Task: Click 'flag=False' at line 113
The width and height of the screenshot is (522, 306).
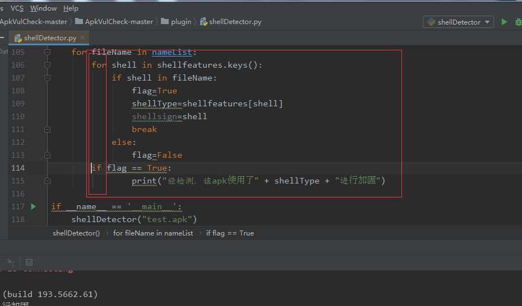Action: 157,155
